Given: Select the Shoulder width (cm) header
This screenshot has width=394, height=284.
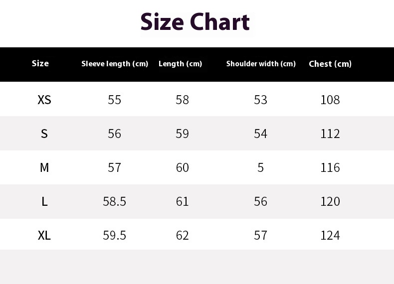Looking at the screenshot, I should click(261, 64).
